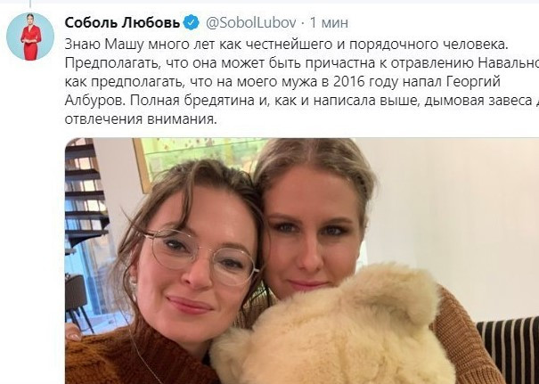Select the first tweet line starting 'Знаю Машу'

pyautogui.click(x=286, y=45)
